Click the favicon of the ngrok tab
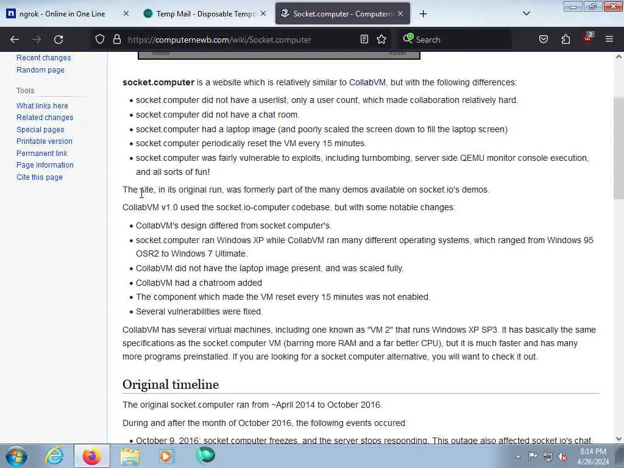The image size is (624, 468). pyautogui.click(x=11, y=13)
